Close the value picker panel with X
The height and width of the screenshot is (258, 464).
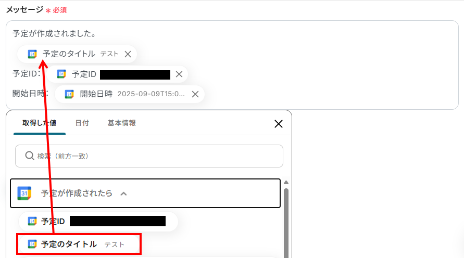point(279,124)
